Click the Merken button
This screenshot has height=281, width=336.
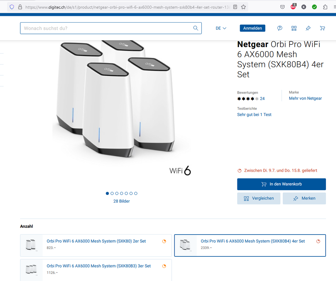click(x=304, y=198)
